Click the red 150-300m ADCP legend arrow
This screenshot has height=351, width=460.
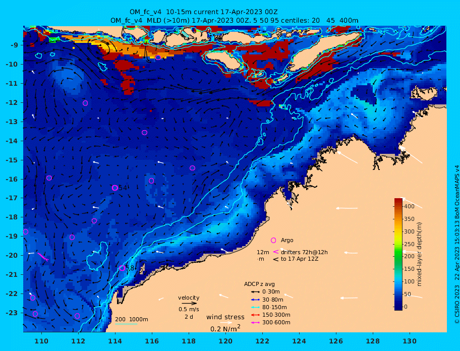[x=255, y=315]
